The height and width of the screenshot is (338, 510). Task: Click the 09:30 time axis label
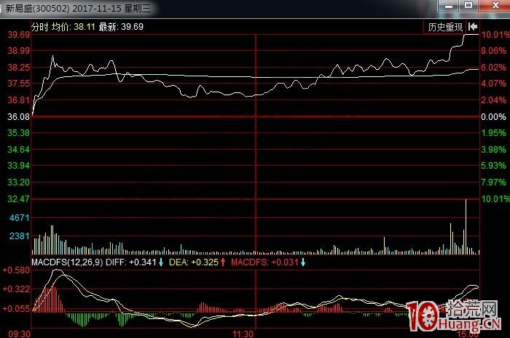(x=20, y=334)
